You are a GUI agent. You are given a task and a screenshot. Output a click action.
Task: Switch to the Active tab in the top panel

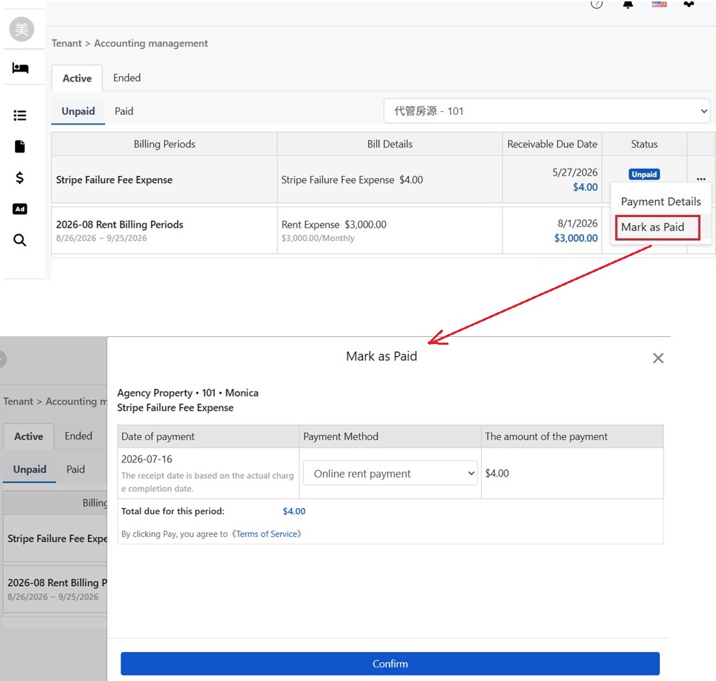77,78
